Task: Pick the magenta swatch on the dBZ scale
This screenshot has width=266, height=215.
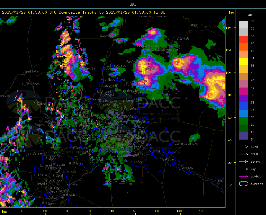Action: tap(244, 91)
